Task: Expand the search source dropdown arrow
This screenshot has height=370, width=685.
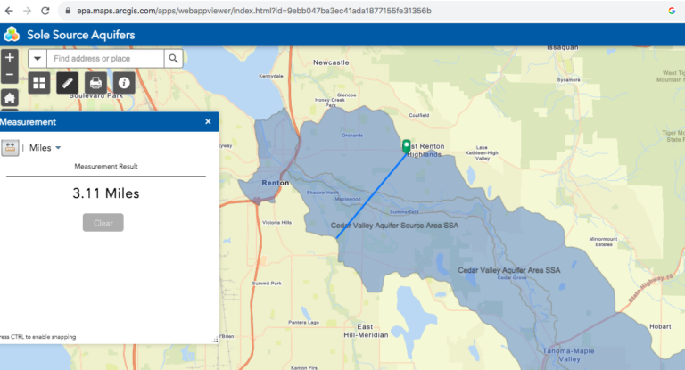Action: coord(37,59)
